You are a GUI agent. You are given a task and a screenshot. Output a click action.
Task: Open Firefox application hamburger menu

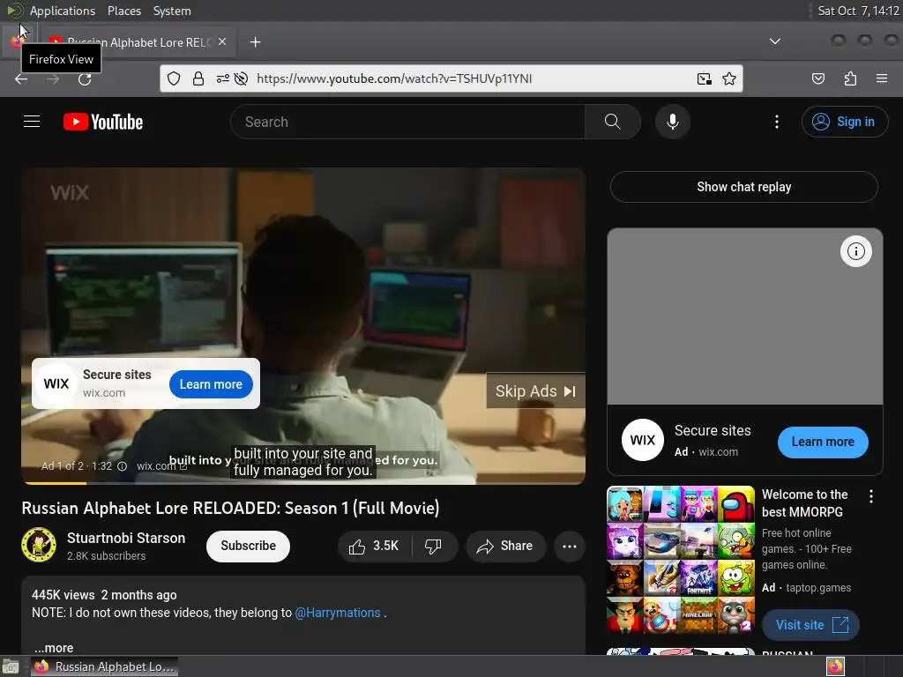[882, 78]
